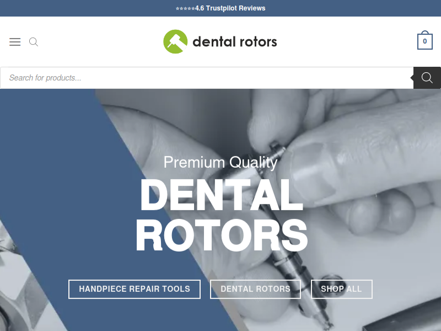Click the blue Trustpilot announcement bar
Viewport: 441px width, 331px height.
tap(220, 8)
